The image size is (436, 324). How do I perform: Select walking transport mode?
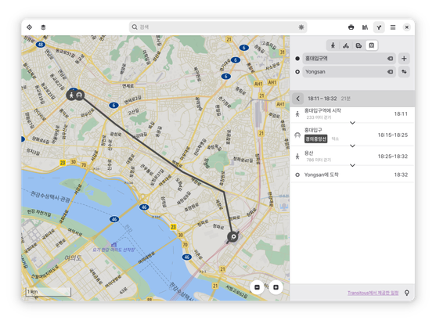coord(333,45)
